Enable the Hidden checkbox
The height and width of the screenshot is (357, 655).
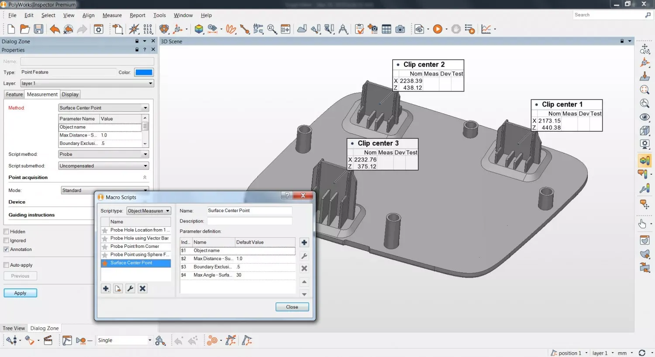point(7,231)
